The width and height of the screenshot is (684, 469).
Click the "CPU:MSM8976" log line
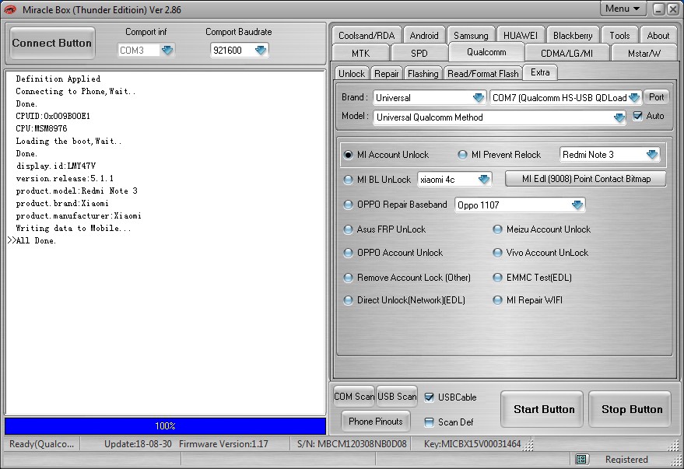(41, 128)
